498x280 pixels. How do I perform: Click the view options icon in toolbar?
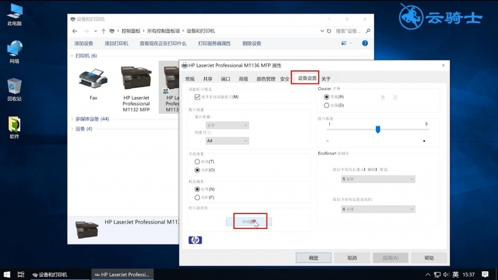[344, 43]
